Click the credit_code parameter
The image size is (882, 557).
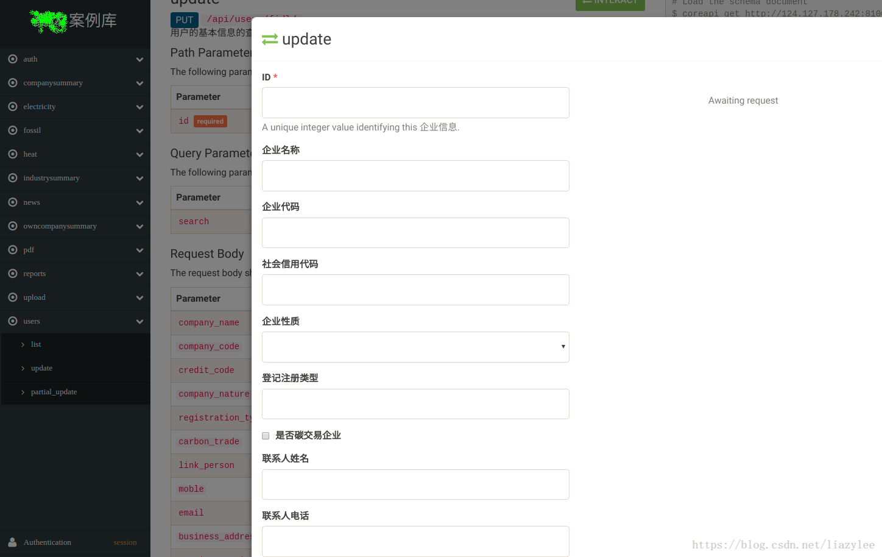[206, 370]
